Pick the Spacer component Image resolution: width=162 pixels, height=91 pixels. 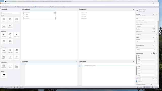tap(10, 57)
